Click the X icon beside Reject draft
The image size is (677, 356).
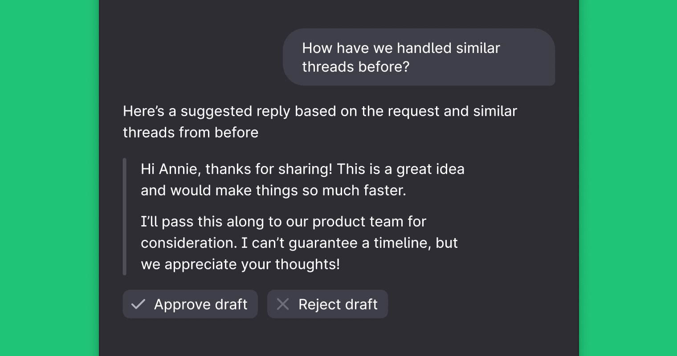[x=283, y=304]
